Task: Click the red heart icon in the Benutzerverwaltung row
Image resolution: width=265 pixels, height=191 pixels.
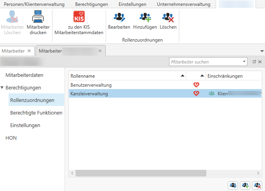Action: pos(196,85)
